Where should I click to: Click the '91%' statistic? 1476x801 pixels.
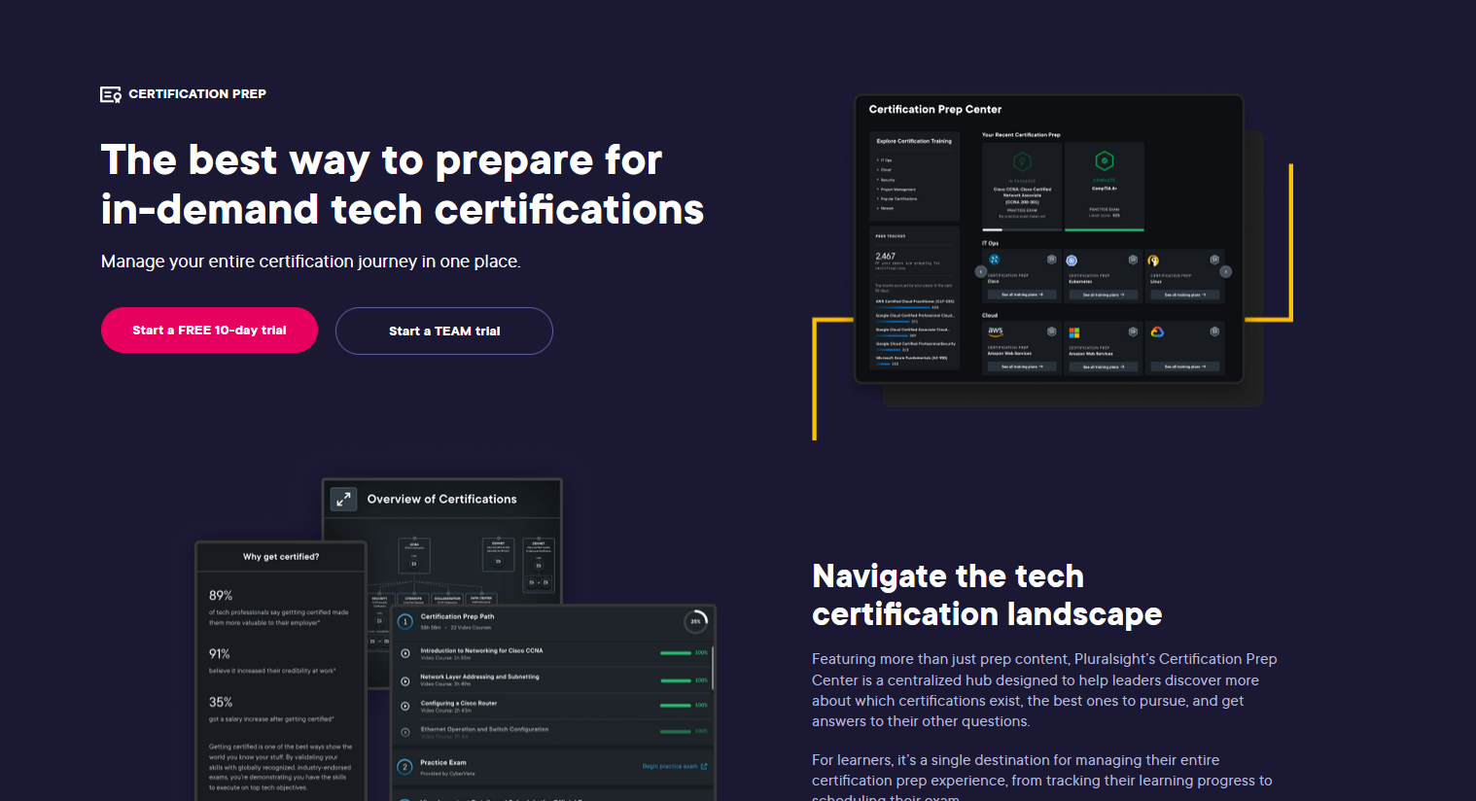[x=220, y=654]
